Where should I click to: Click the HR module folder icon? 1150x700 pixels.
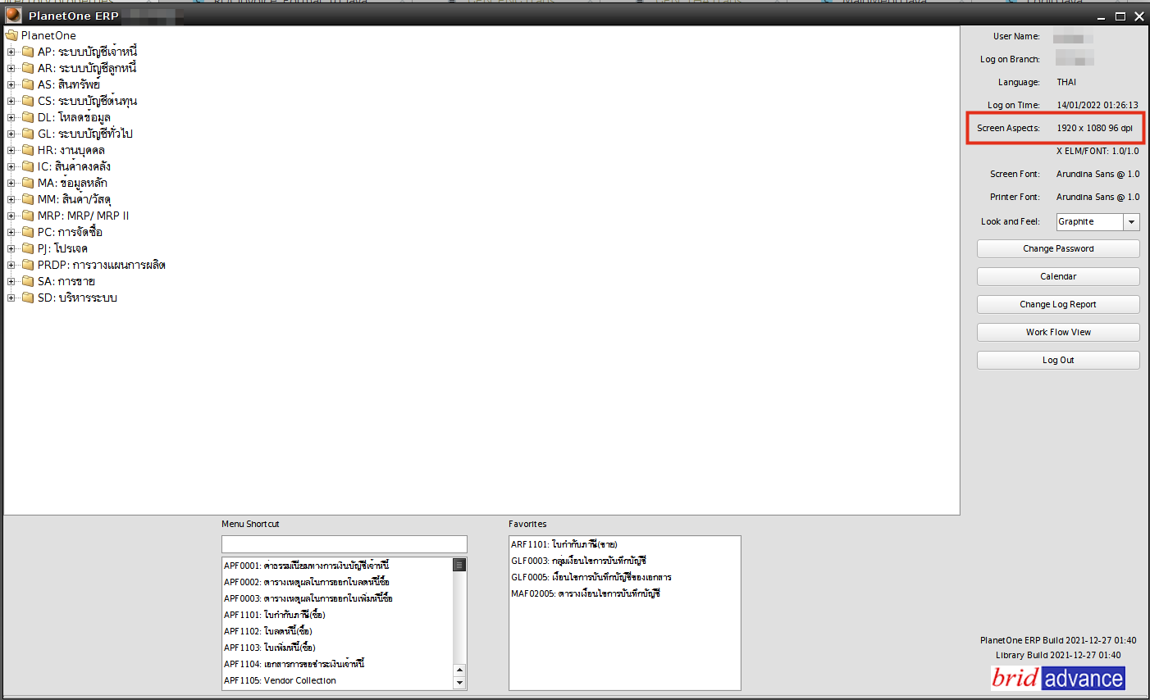28,150
